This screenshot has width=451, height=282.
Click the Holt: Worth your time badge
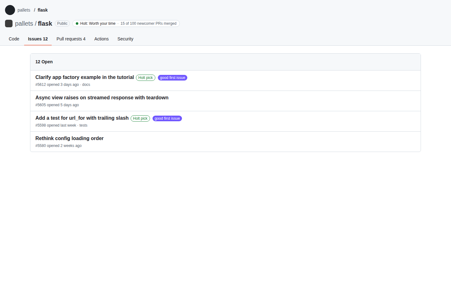coord(126,23)
